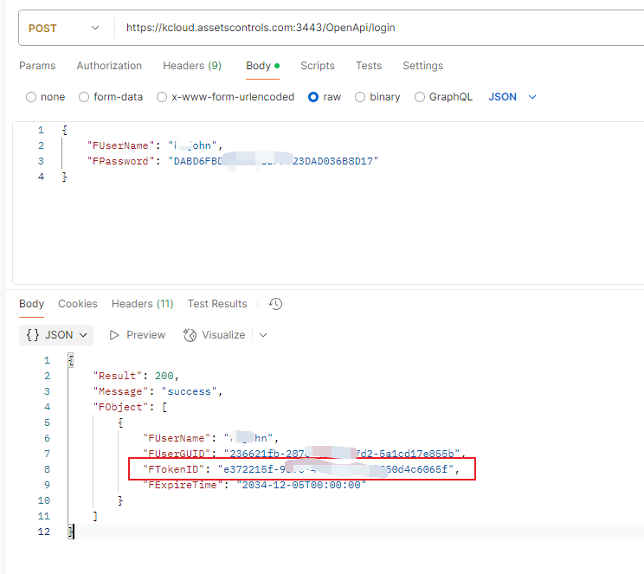Select the x-www-form-urlencoded radio option
The height and width of the screenshot is (574, 644).
[x=162, y=97]
